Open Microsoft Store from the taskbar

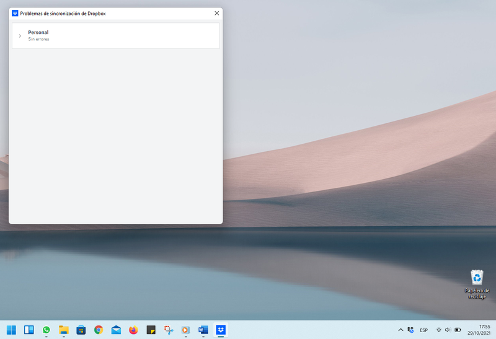point(81,330)
